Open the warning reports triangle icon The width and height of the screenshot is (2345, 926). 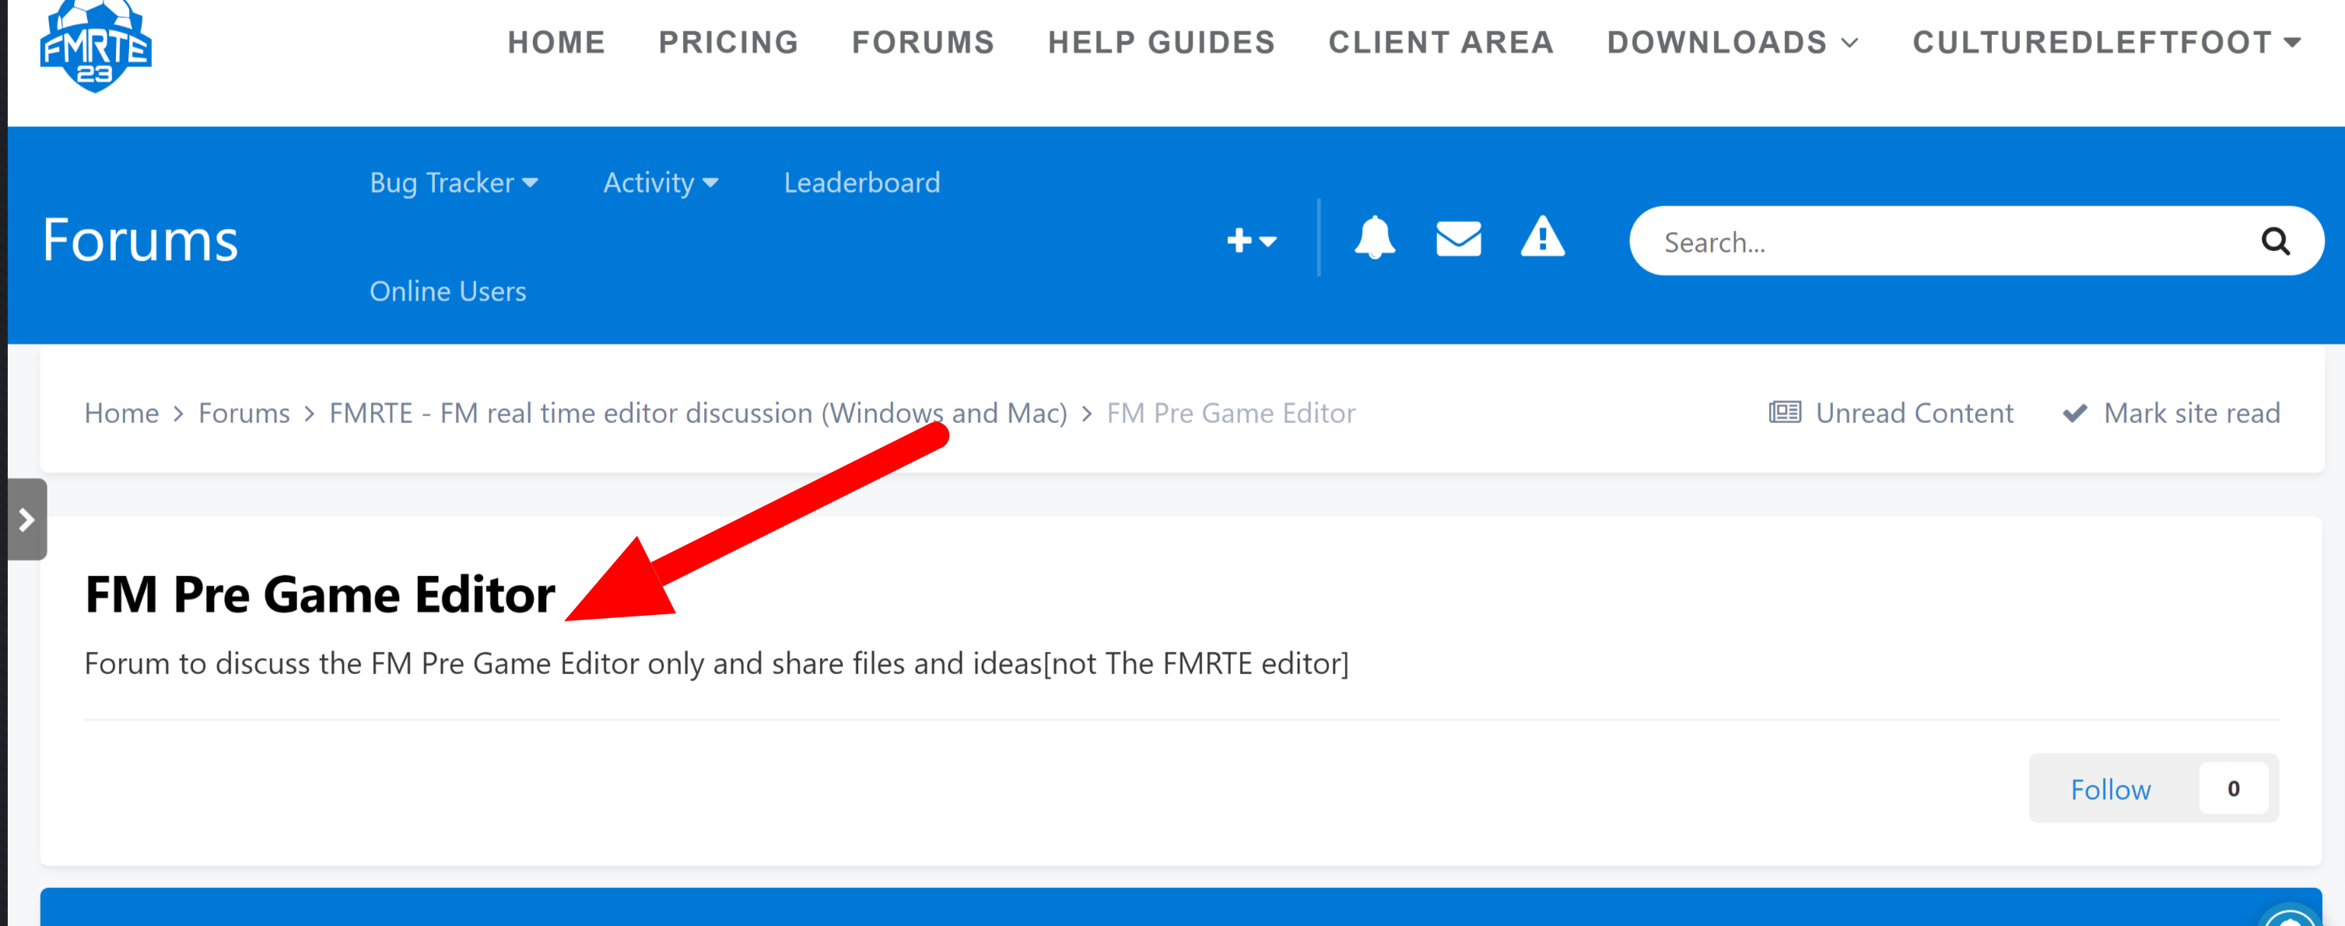pos(1542,236)
